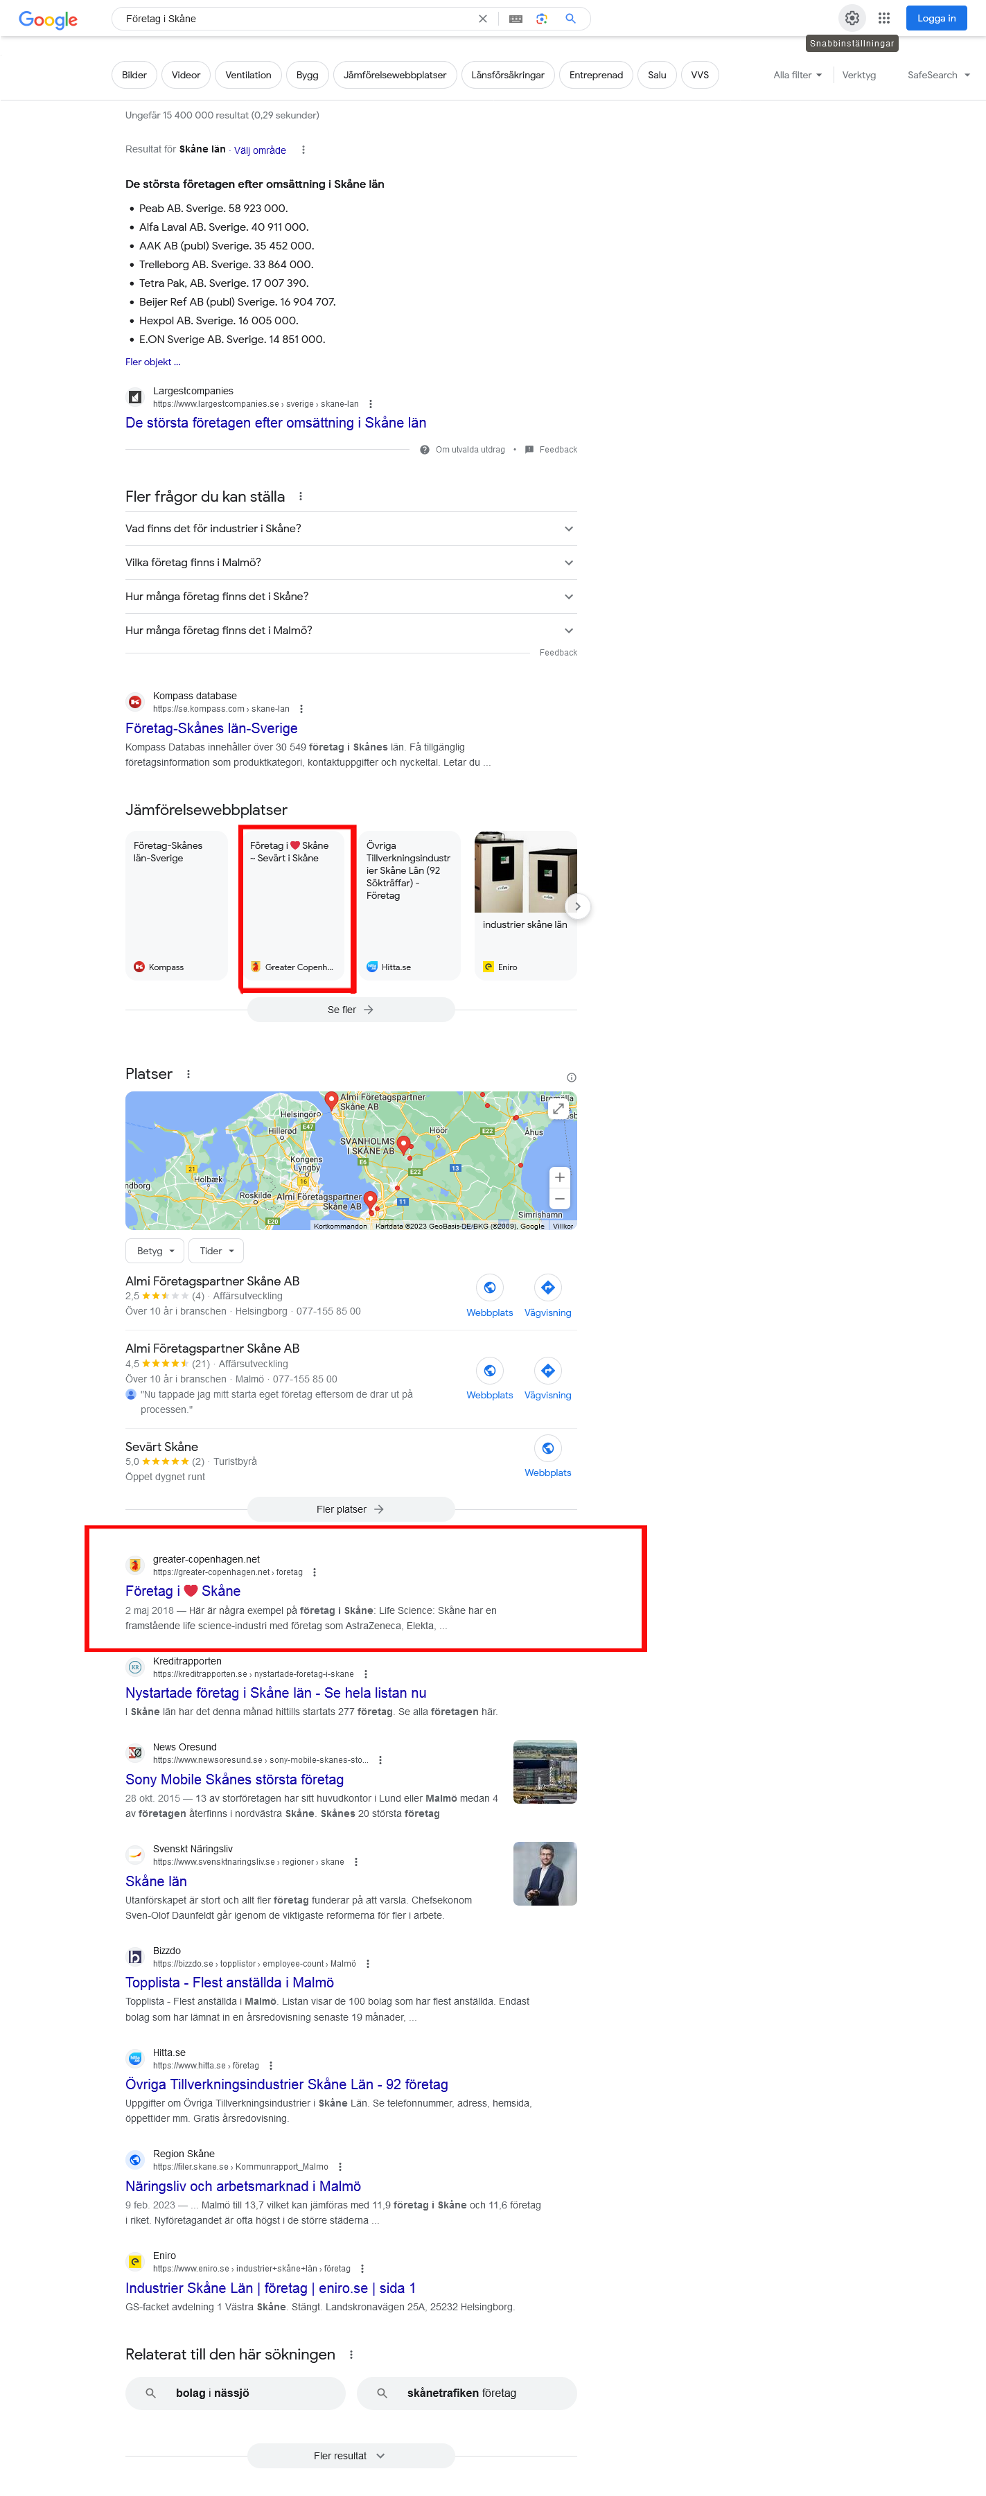
Task: Clear the search box with the X icon
Action: 482,19
